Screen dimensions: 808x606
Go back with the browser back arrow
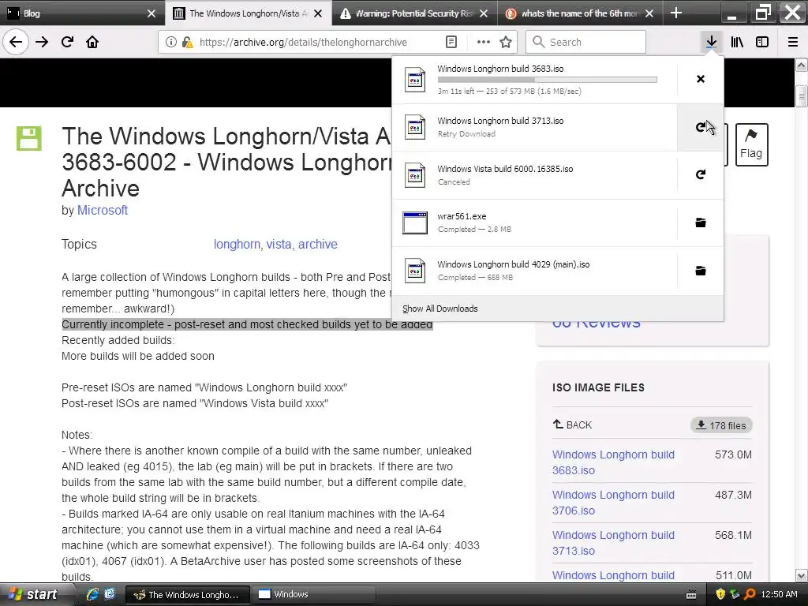pos(16,43)
